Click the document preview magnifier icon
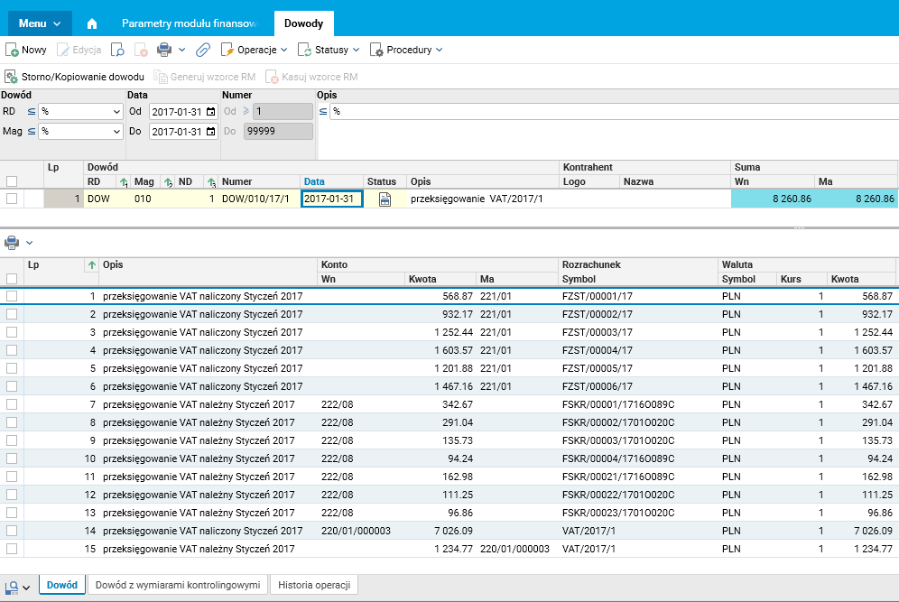Image resolution: width=899 pixels, height=602 pixels. coord(117,51)
